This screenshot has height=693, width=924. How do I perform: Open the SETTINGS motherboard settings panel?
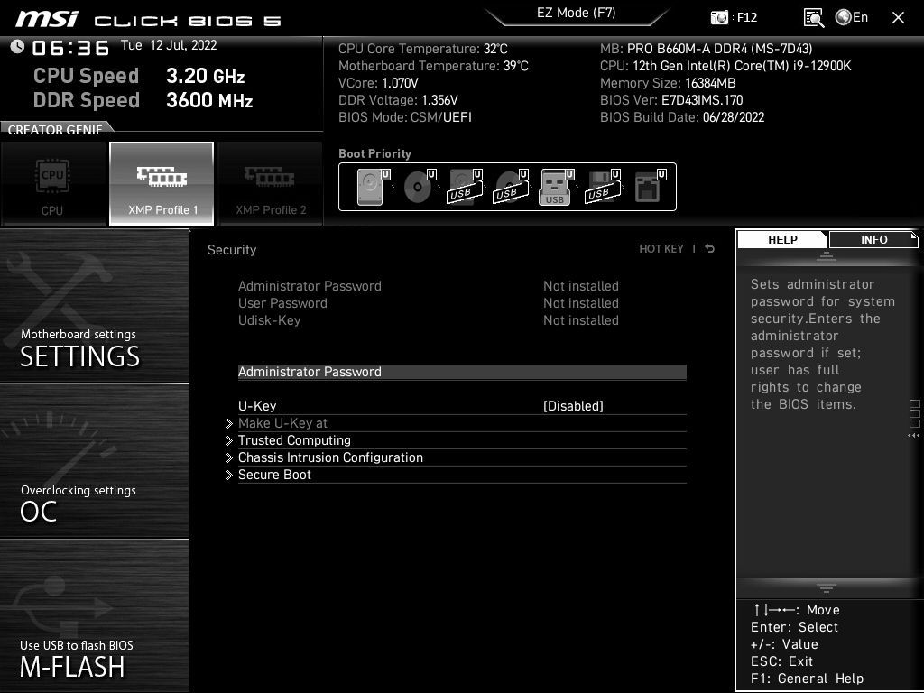pos(94,305)
